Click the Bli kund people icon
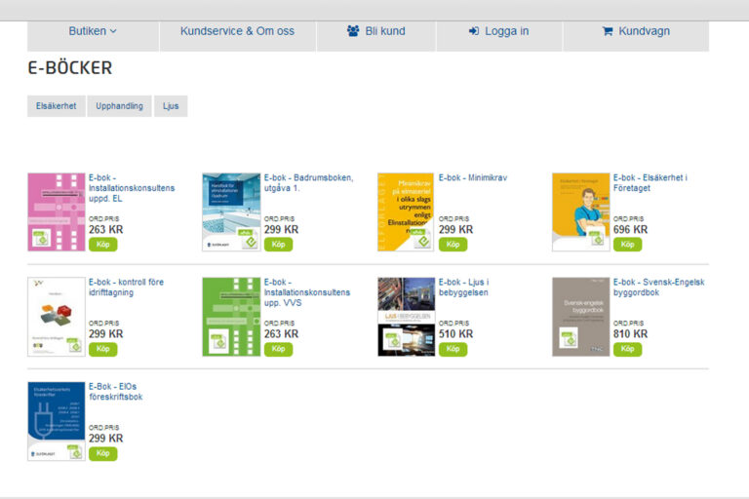The image size is (749, 499). click(353, 31)
